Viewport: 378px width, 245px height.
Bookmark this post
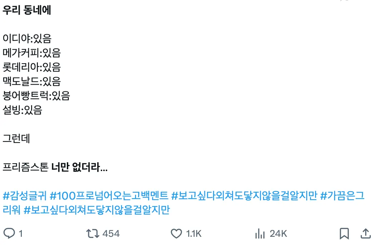point(344,234)
